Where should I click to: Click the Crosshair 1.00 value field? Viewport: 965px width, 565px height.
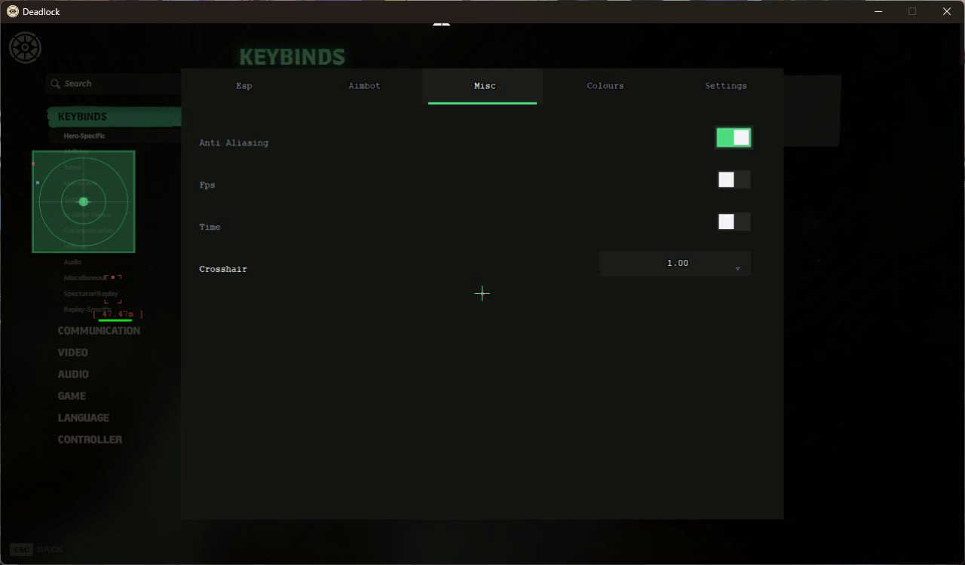pyautogui.click(x=675, y=264)
